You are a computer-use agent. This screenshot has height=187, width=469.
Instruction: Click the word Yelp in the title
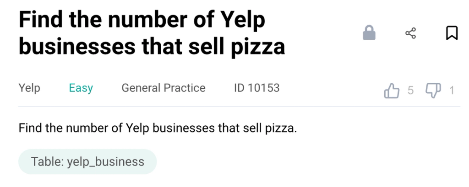click(x=243, y=20)
